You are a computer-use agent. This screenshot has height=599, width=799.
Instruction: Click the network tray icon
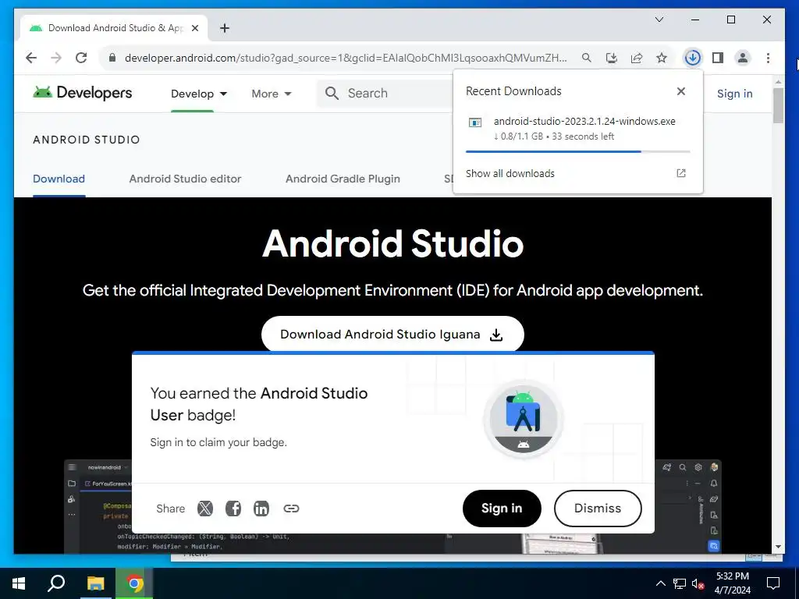pyautogui.click(x=680, y=583)
